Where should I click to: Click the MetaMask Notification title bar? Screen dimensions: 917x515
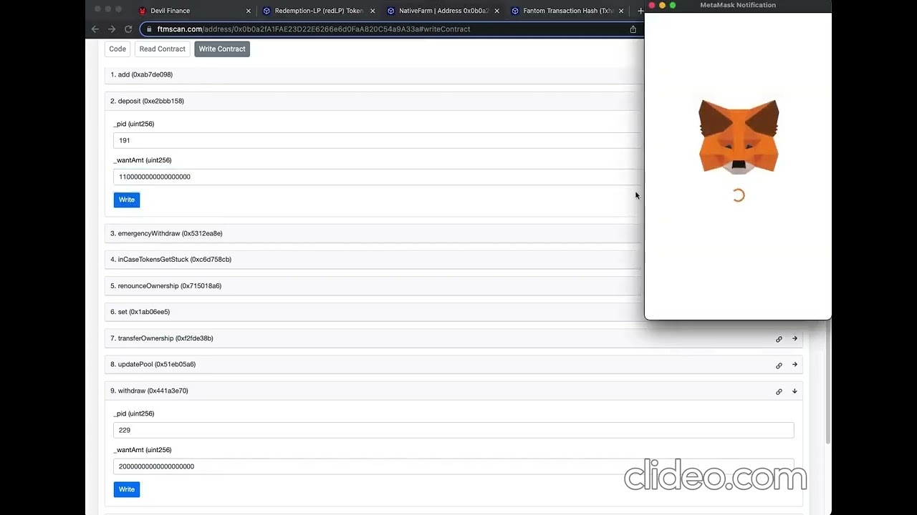click(x=738, y=5)
